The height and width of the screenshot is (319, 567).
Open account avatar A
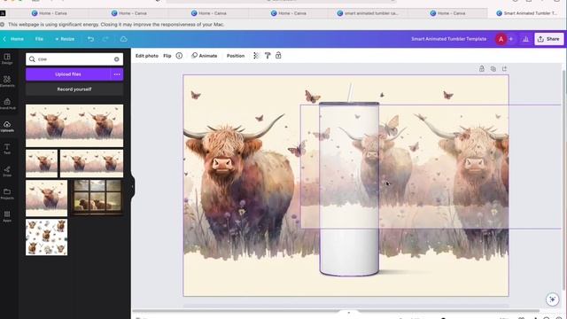tap(501, 39)
